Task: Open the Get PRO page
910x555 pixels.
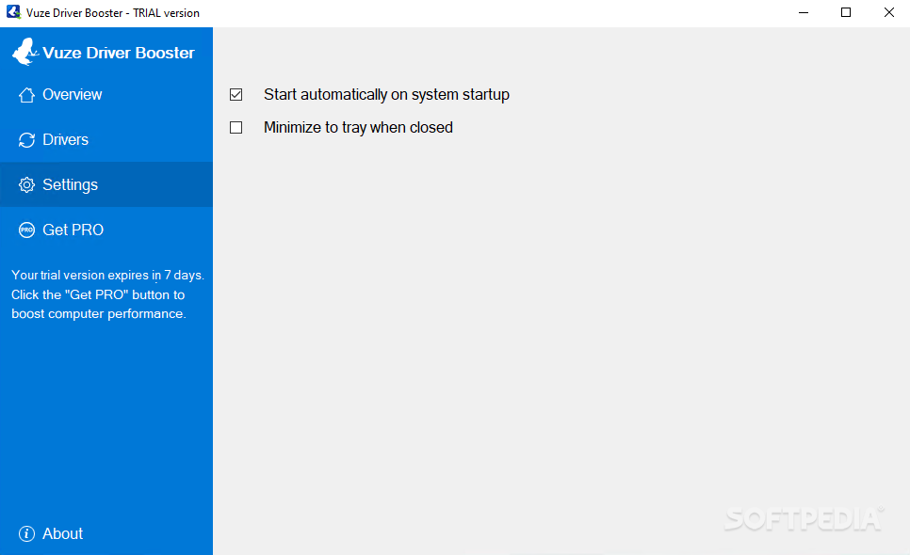Action: [106, 230]
